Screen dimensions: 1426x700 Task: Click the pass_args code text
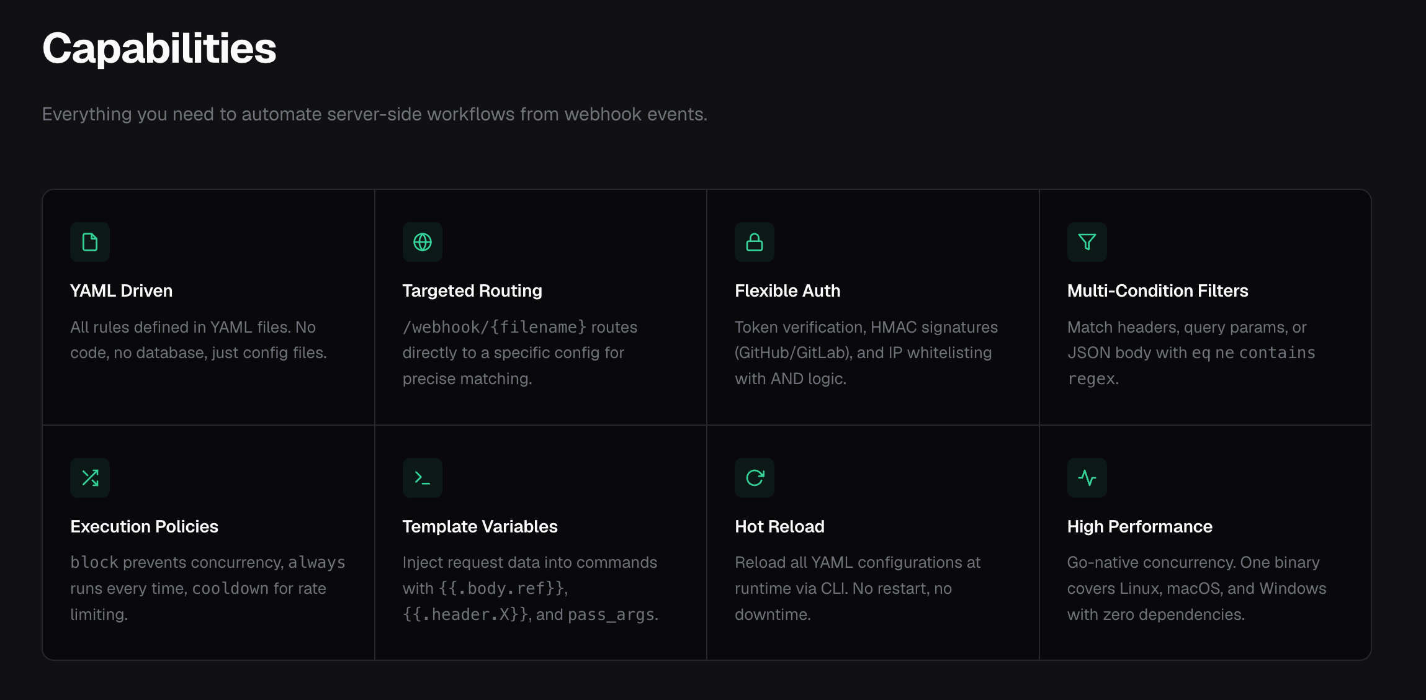tap(611, 614)
